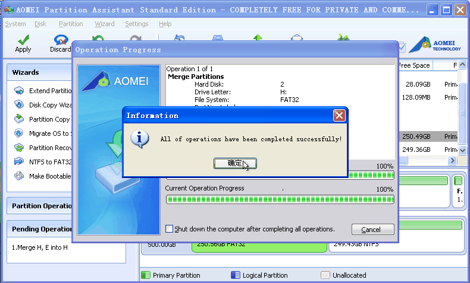Select the Primary Partition legend swatch
Image resolution: width=470 pixels, height=283 pixels.
pos(145,275)
